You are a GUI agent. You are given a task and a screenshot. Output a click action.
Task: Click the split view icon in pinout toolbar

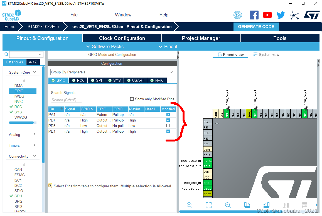click(x=286, y=205)
